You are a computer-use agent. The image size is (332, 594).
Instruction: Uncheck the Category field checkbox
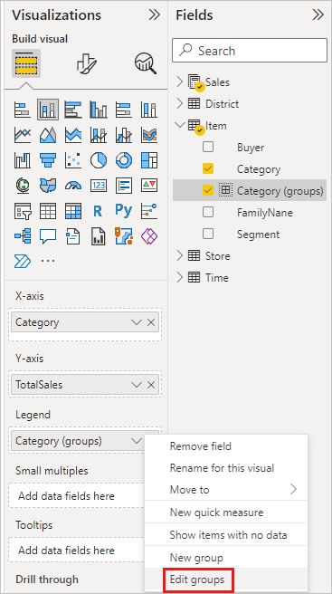tap(208, 168)
